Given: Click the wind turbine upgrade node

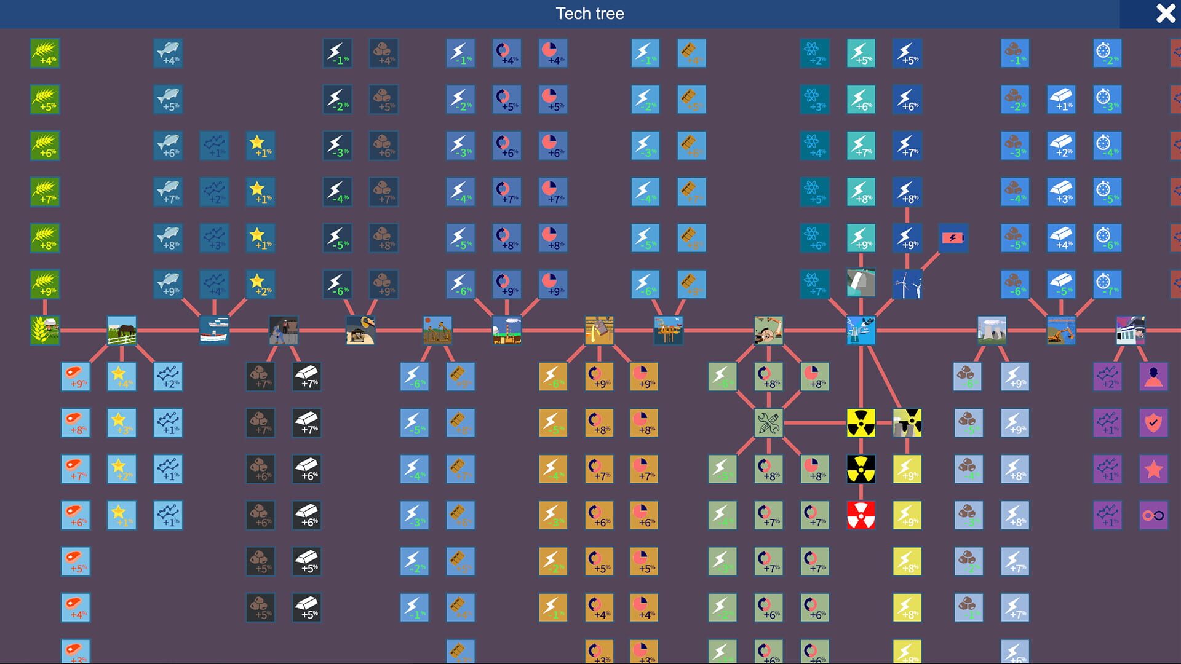Looking at the screenshot, I should tap(906, 284).
